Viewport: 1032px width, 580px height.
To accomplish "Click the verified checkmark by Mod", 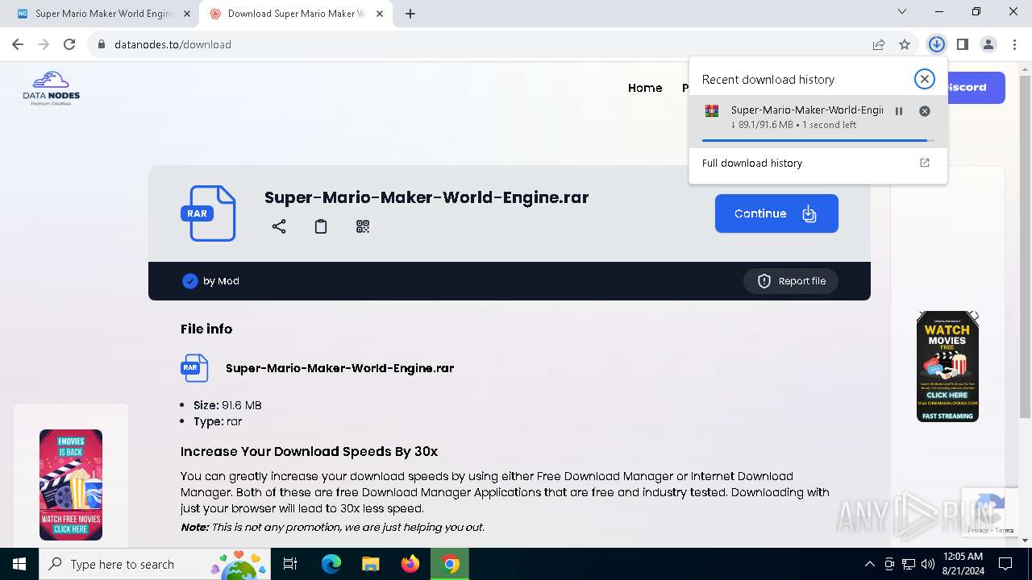I will [x=190, y=281].
